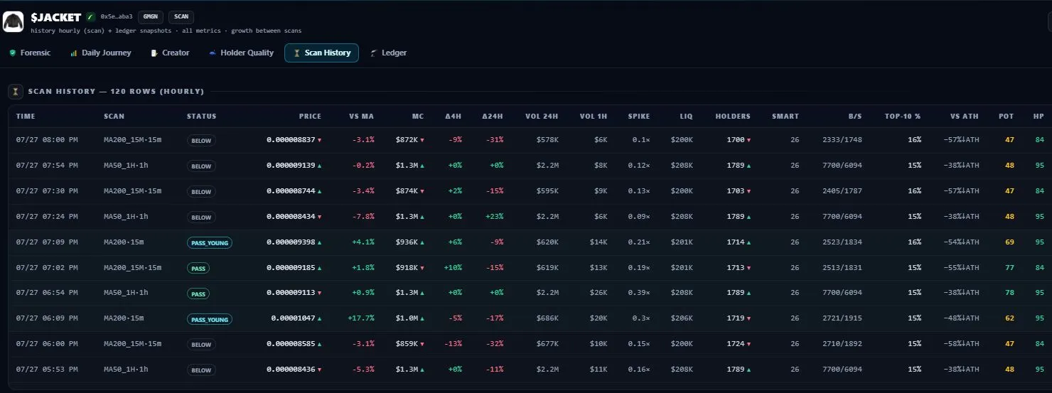Click the POT score 69
The image size is (1052, 393).
(1009, 242)
